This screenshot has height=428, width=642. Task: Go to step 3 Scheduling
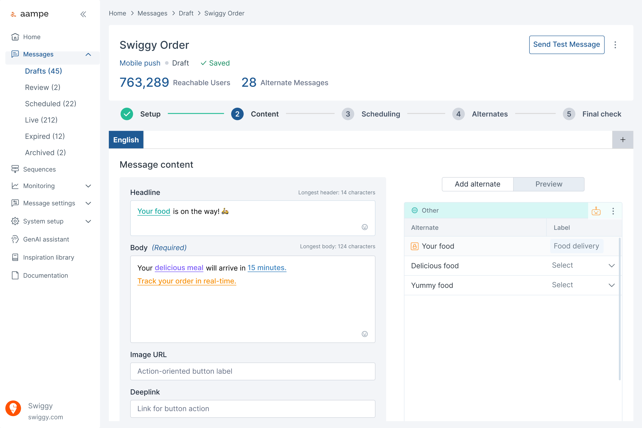[x=371, y=114]
